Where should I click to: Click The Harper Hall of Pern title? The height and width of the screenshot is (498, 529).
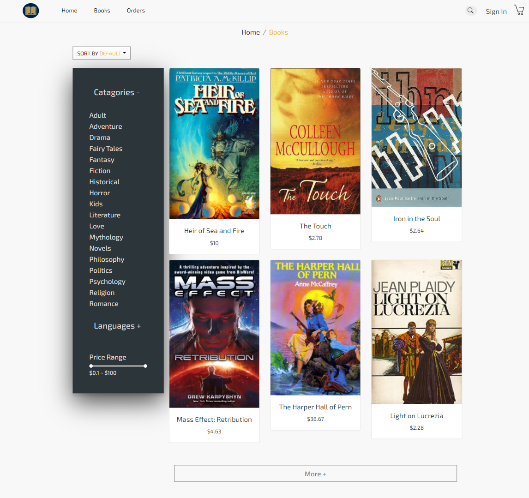[315, 407]
